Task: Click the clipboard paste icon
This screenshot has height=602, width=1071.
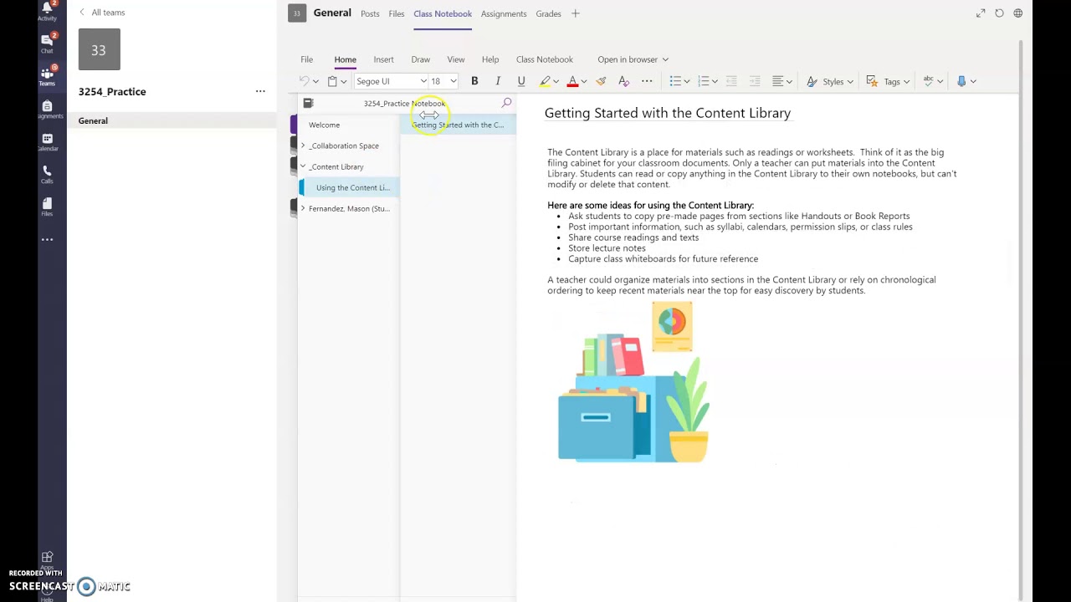Action: point(332,81)
